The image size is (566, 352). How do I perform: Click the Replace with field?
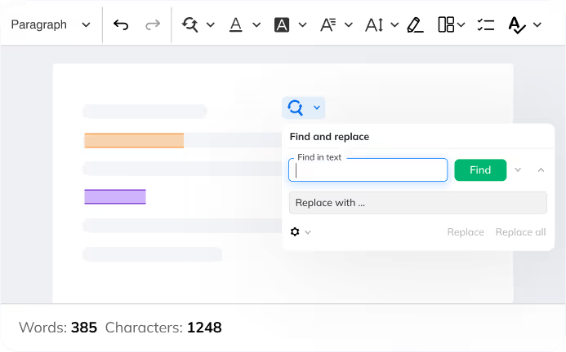(417, 203)
